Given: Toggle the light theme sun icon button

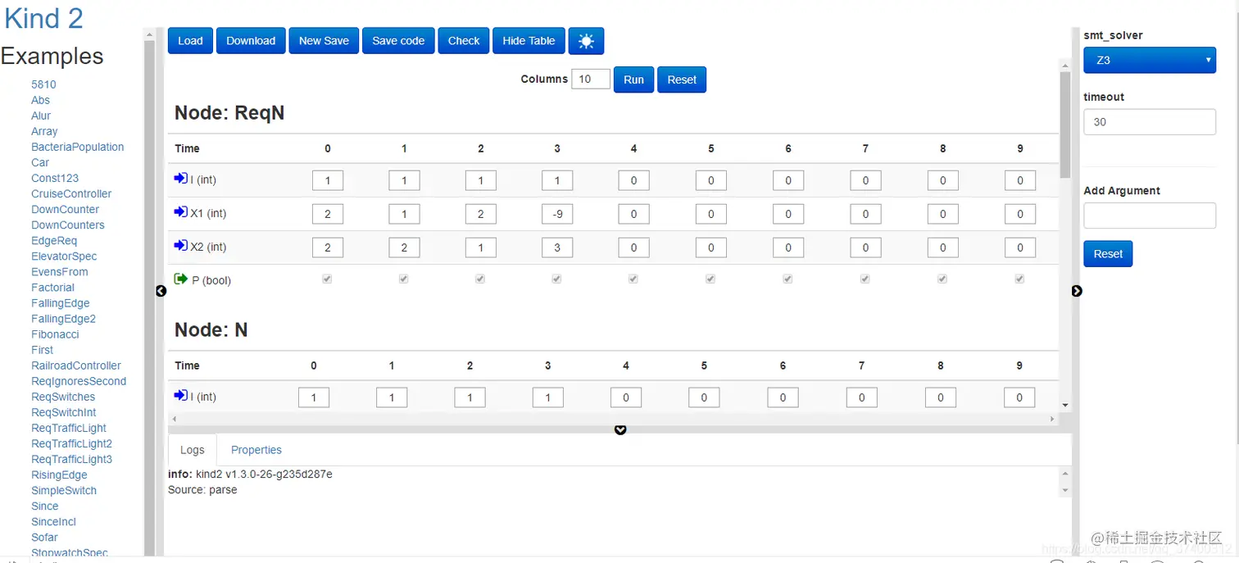Looking at the screenshot, I should point(586,41).
